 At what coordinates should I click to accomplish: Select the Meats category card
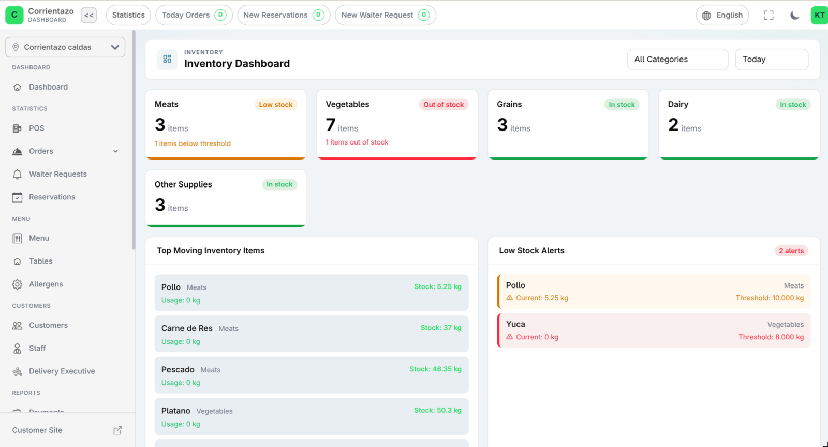[226, 125]
